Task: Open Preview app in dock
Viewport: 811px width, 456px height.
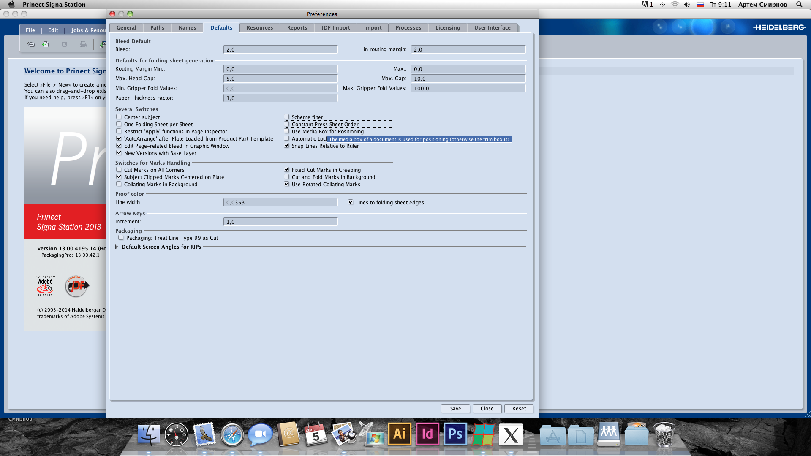Action: tap(344, 434)
